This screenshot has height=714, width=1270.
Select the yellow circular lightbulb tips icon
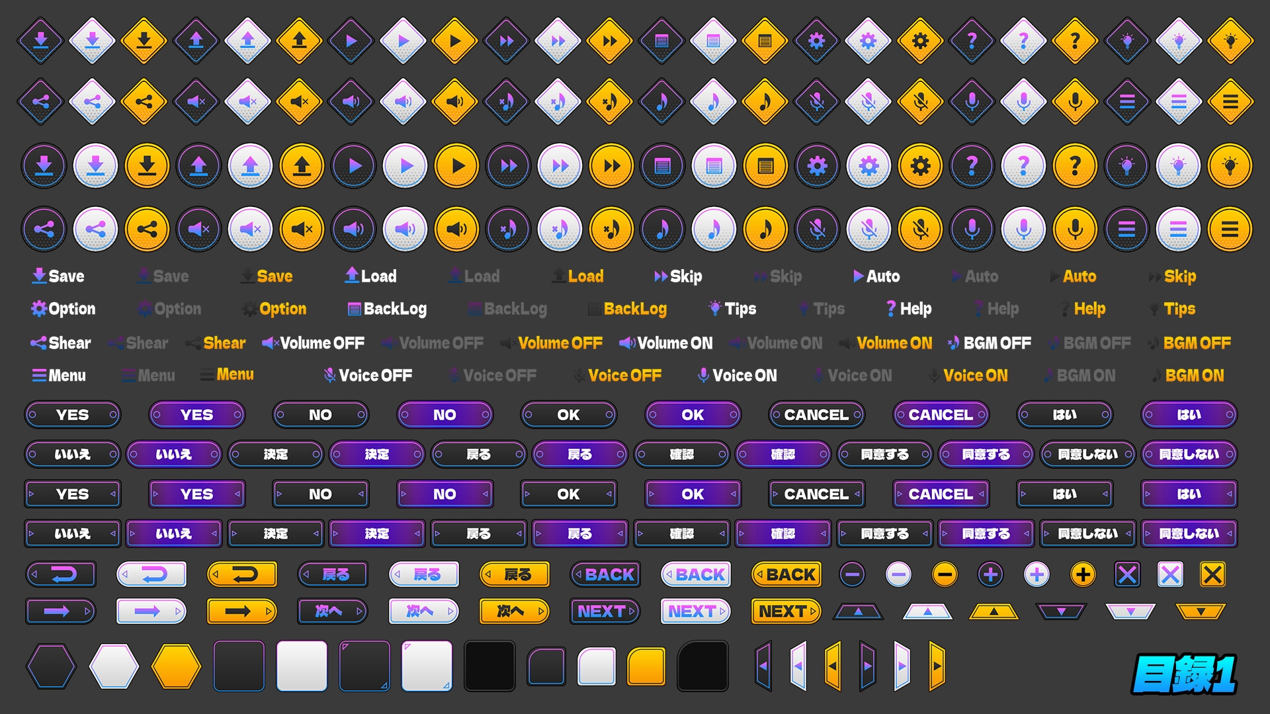(1230, 165)
